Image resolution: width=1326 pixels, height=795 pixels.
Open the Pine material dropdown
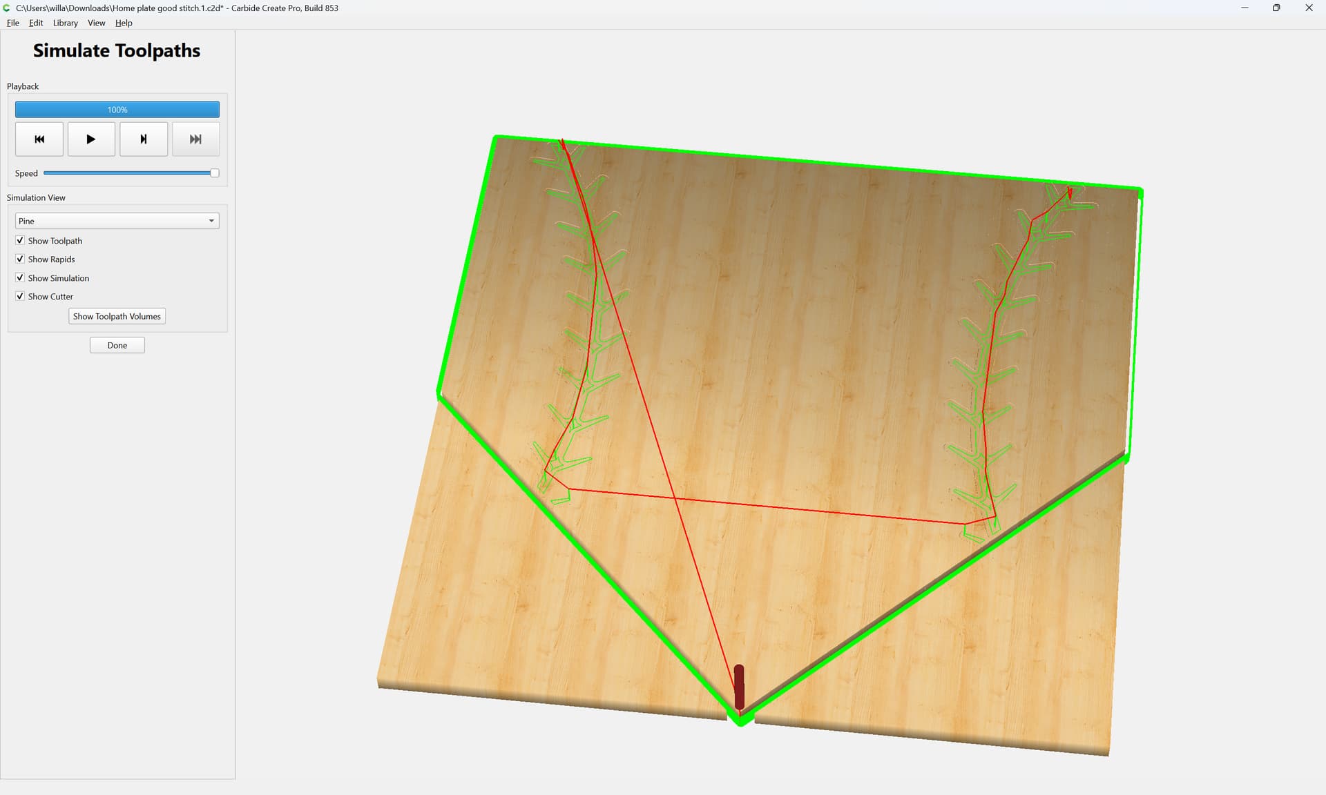pyautogui.click(x=117, y=221)
